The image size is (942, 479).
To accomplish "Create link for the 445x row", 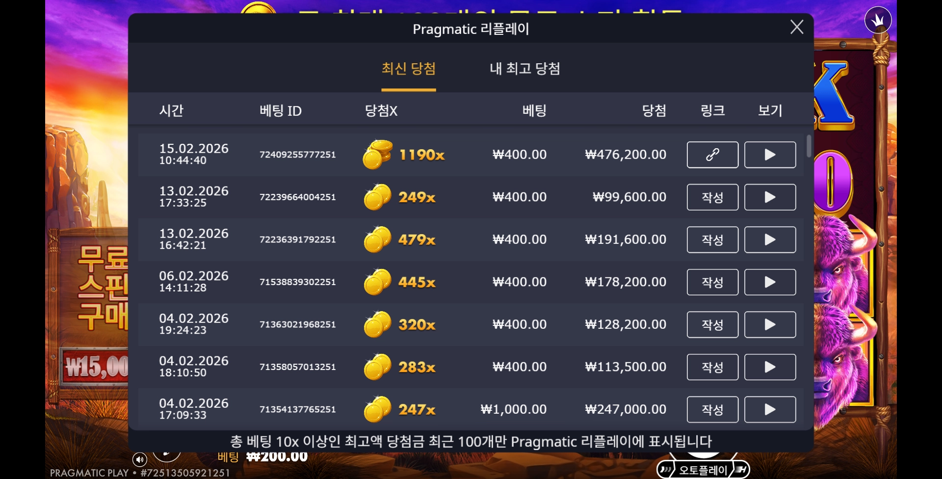I will click(712, 282).
